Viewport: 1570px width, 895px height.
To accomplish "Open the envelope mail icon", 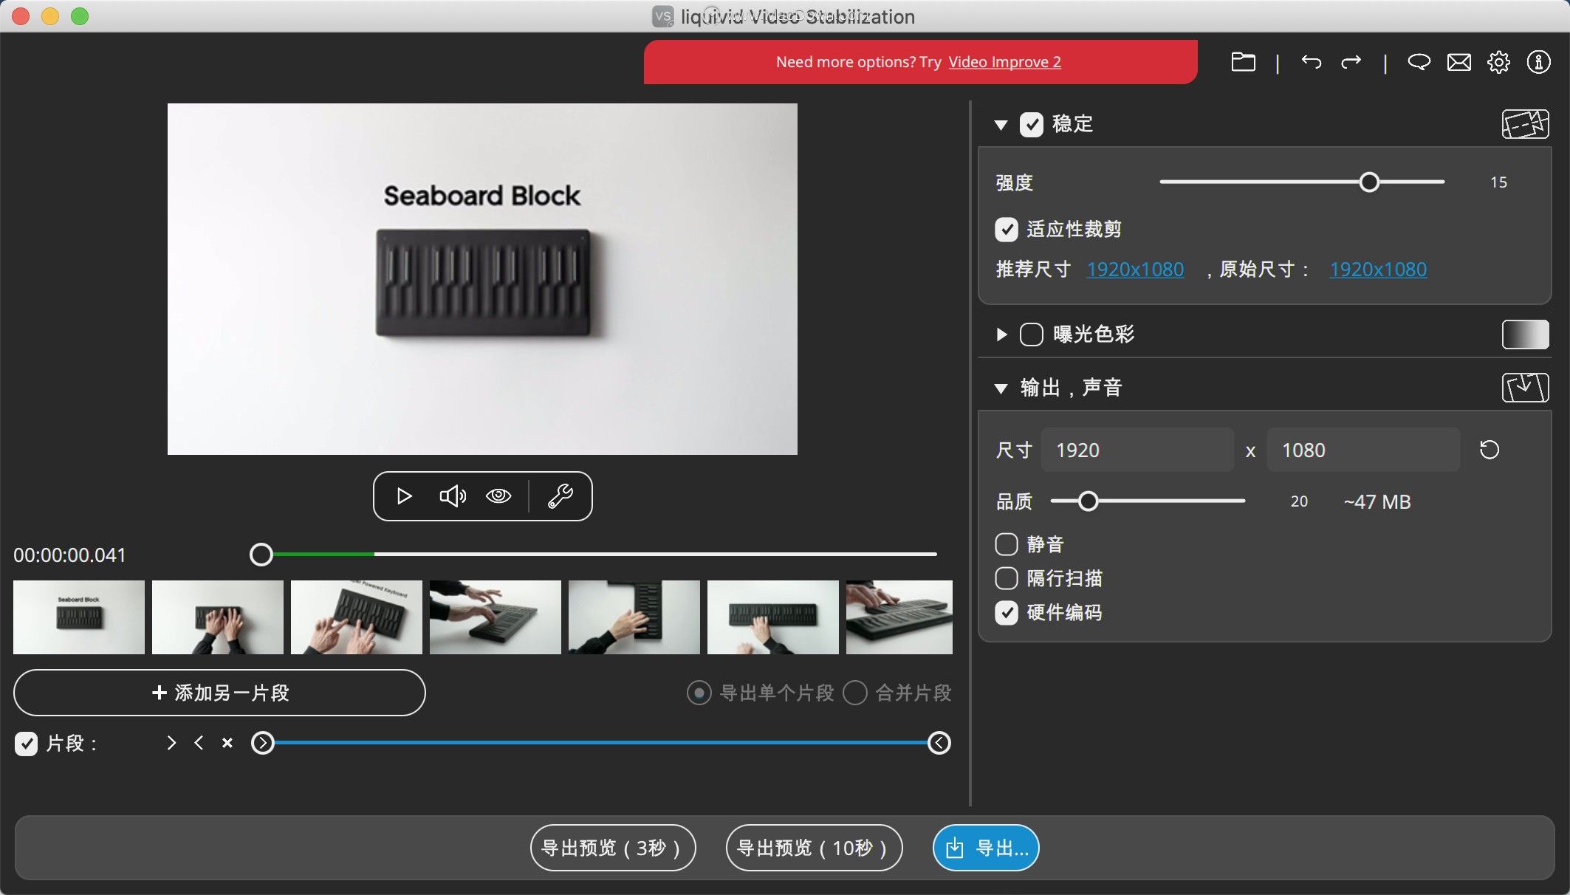I will [1458, 62].
